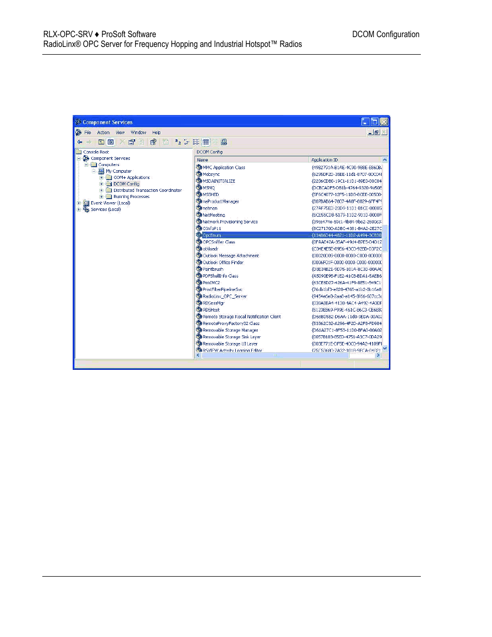Expand the Services (Local) node
The image size is (492, 637).
click(79, 209)
